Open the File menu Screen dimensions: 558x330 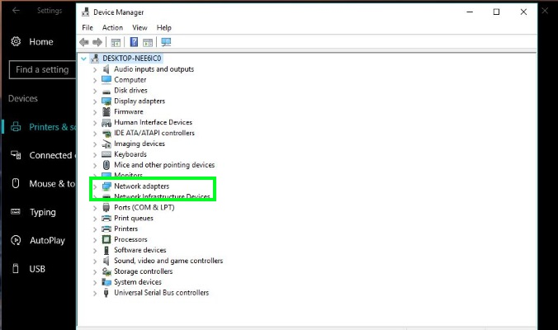[x=87, y=28]
